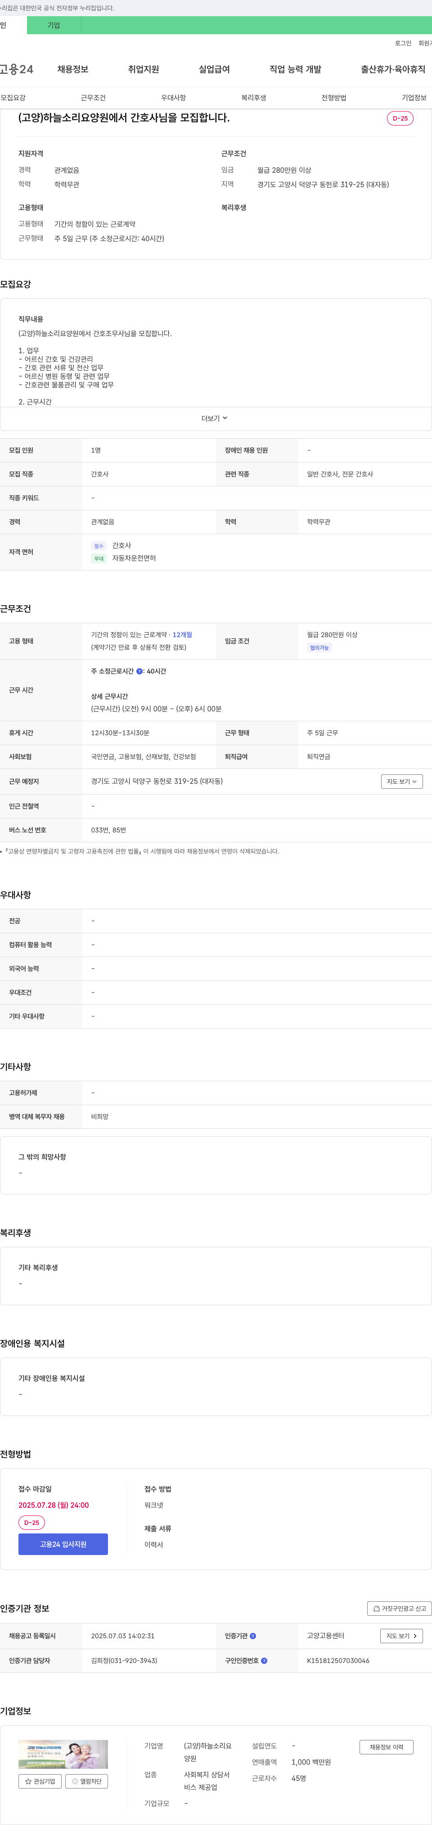Click the 12시30분~13시30분 break time value
This screenshot has width=432, height=1825.
click(120, 733)
